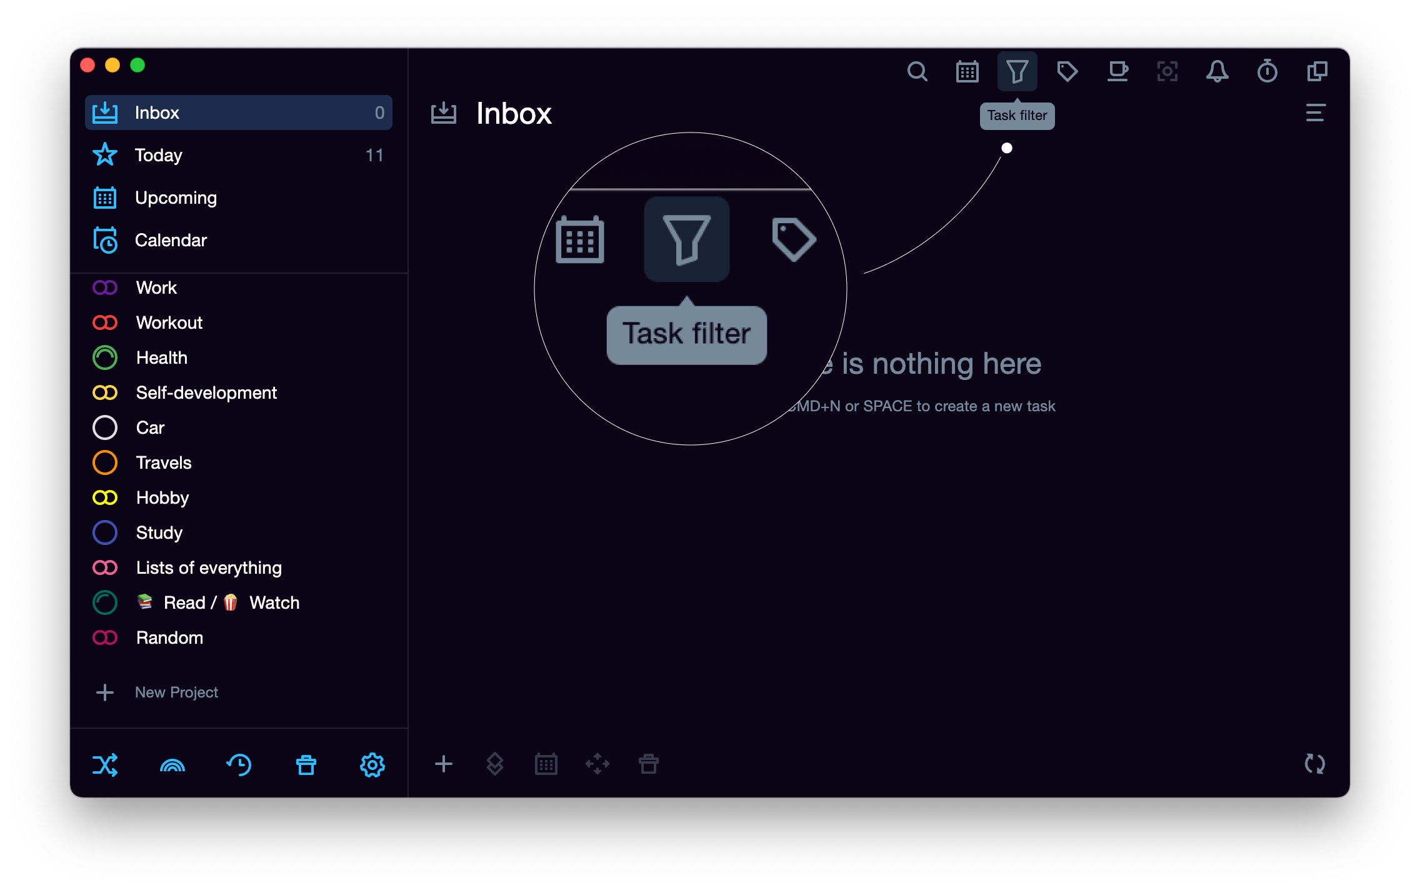Viewport: 1420px width, 890px height.
Task: Click the stopwatch timer icon
Action: click(1267, 72)
